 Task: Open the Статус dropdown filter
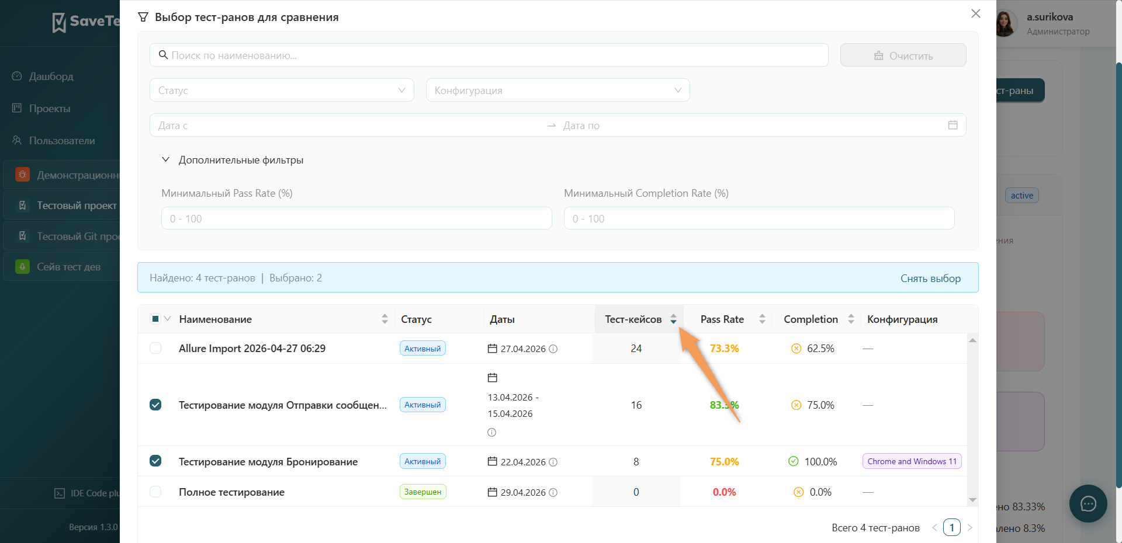coord(282,90)
